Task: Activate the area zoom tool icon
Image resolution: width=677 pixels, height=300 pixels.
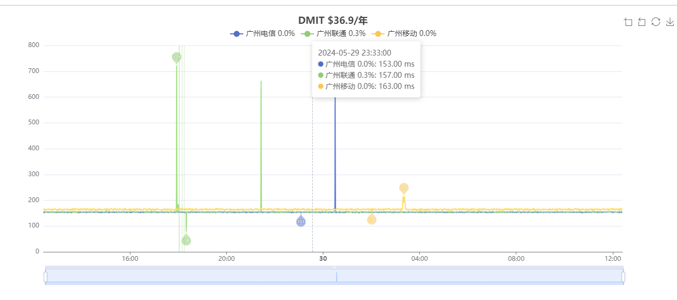Action: (628, 22)
